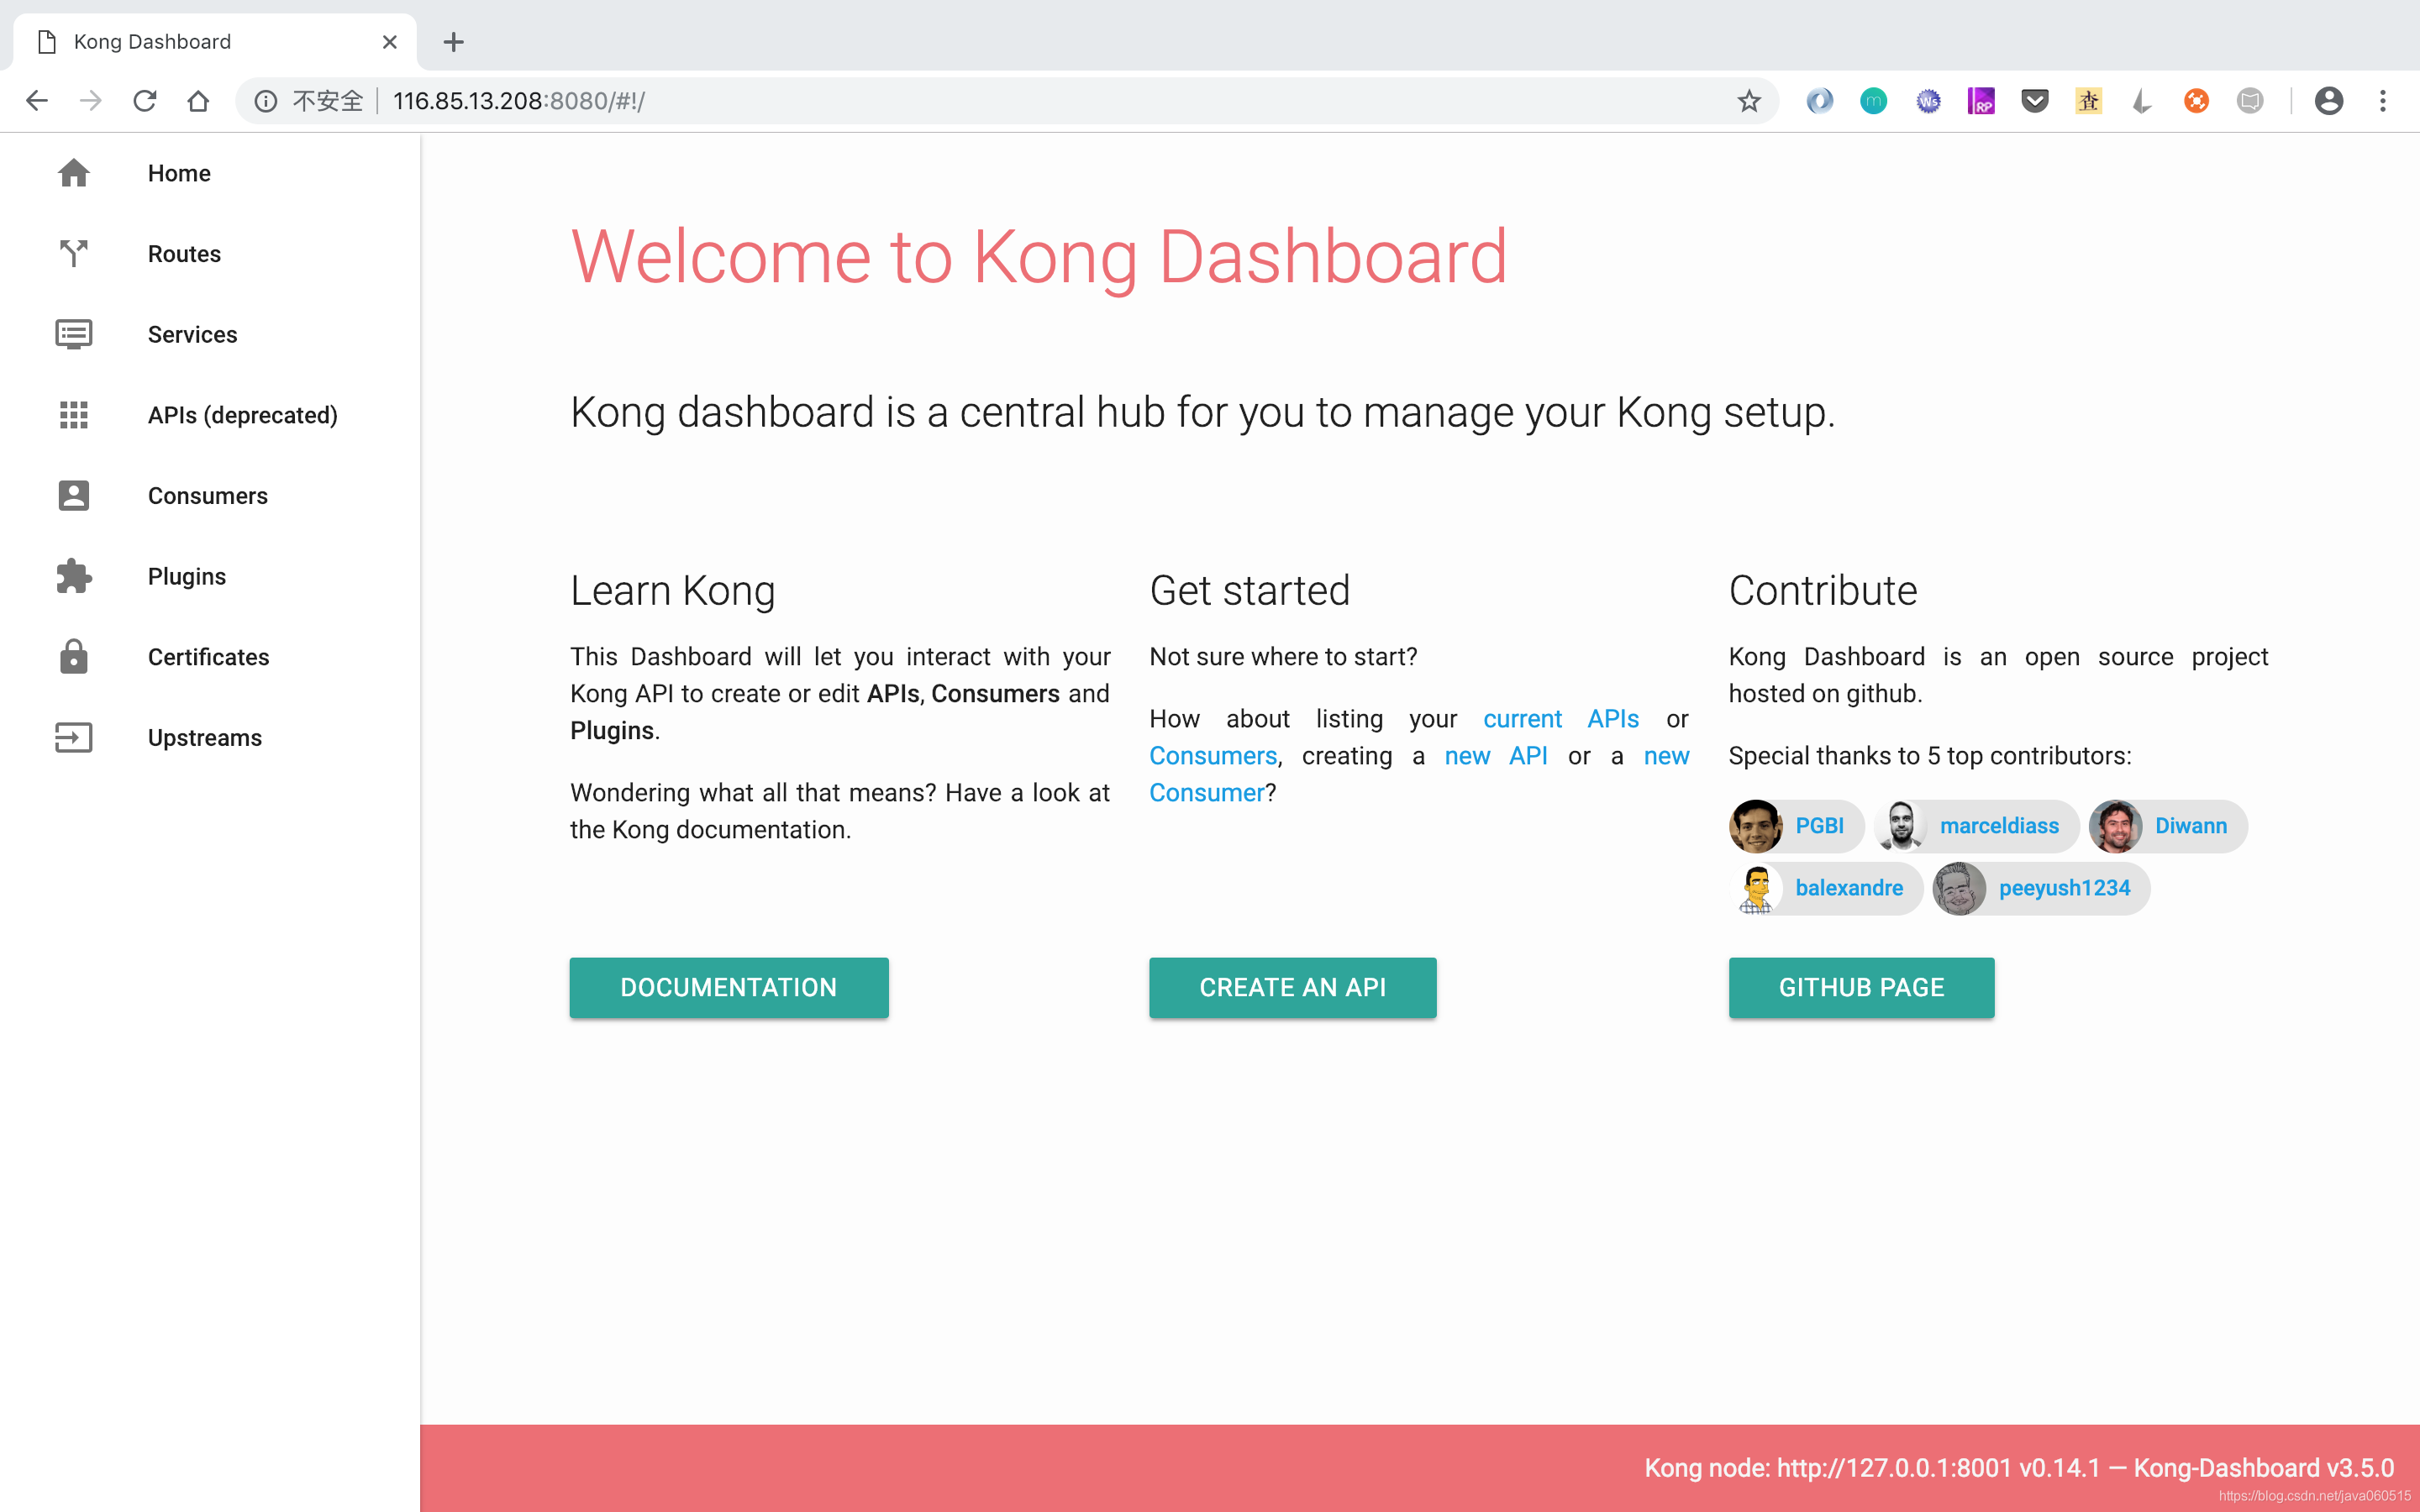Viewport: 2420px width, 1512px height.
Task: Open Upstreams in the sidebar menu
Action: click(210, 738)
